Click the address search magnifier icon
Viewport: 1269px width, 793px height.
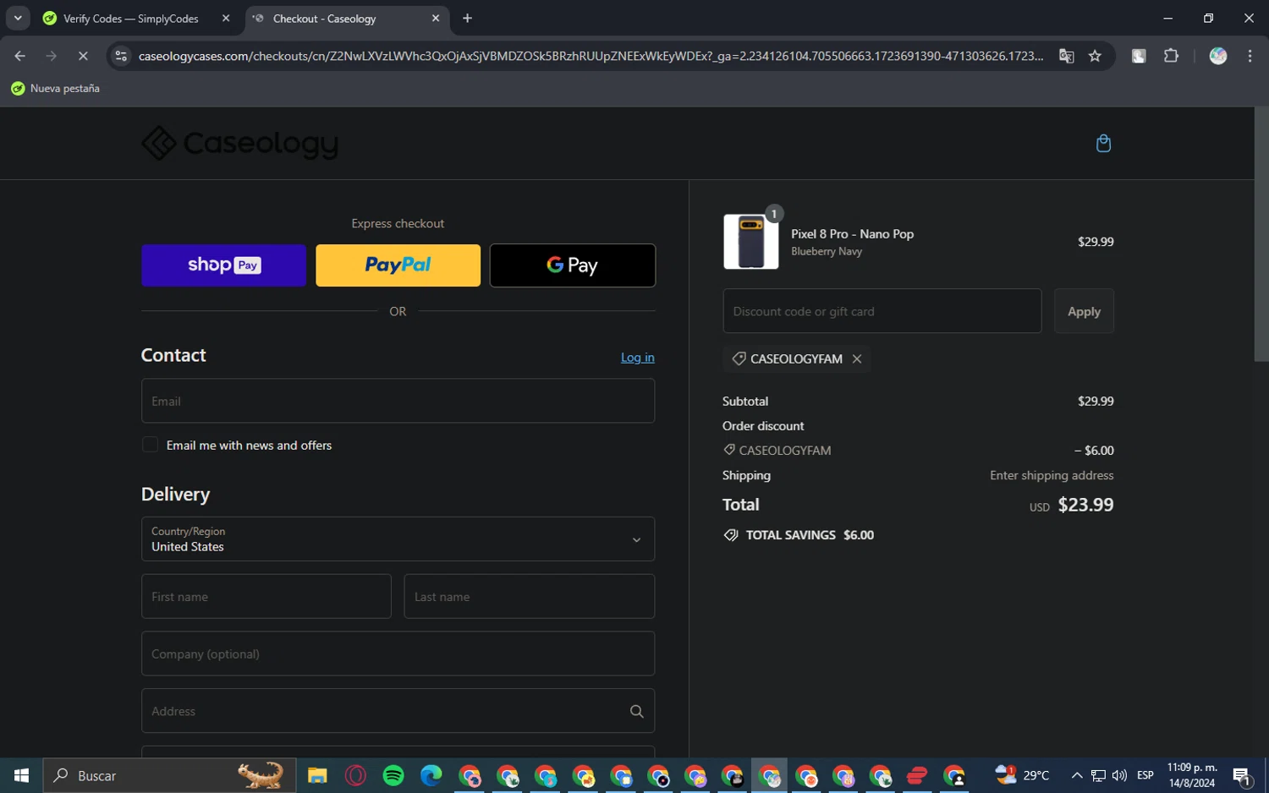(x=637, y=711)
